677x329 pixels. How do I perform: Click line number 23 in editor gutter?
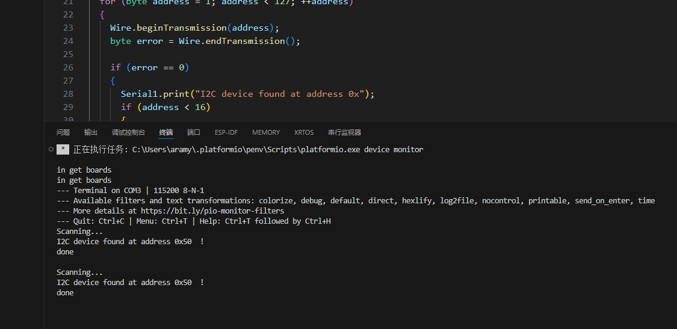click(67, 28)
